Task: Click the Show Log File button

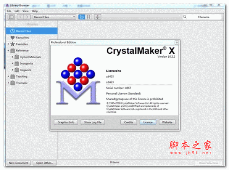Action: click(93, 122)
